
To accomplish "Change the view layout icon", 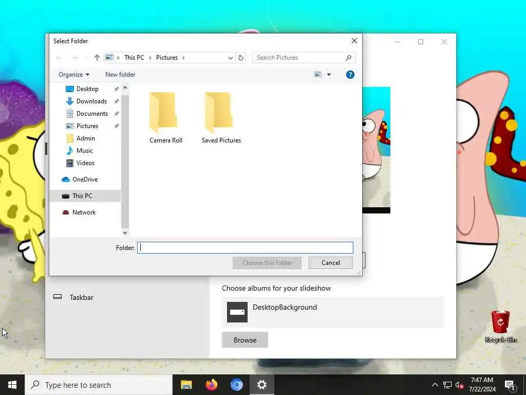I will coord(318,75).
